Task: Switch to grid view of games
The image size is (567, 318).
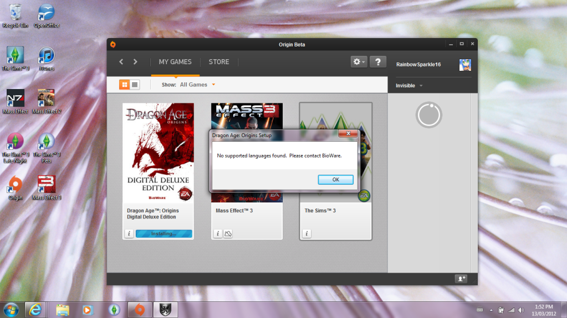Action: [124, 85]
